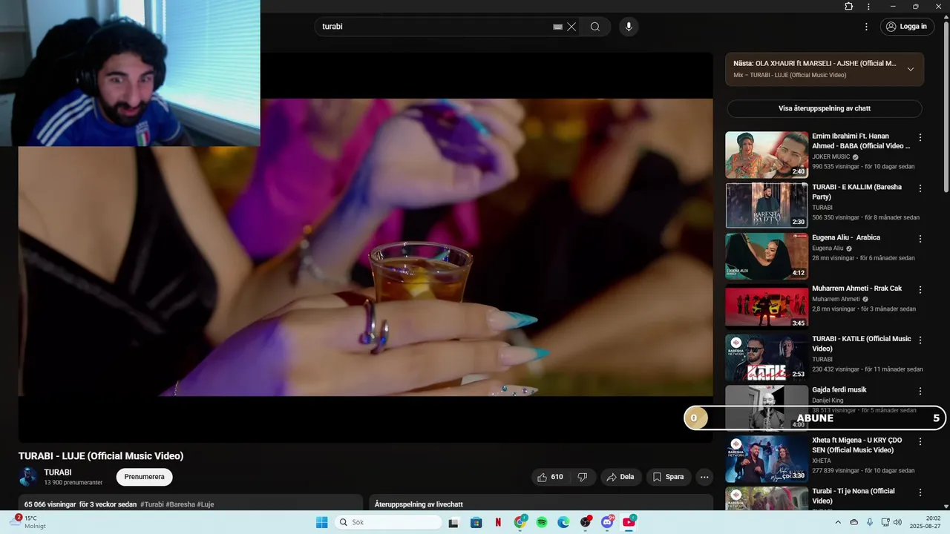Open options menu for Gajda ferdi musik video
950x534 pixels.
pyautogui.click(x=920, y=391)
